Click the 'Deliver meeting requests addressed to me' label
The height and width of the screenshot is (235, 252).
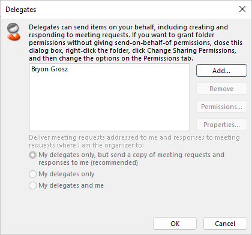pos(134,141)
